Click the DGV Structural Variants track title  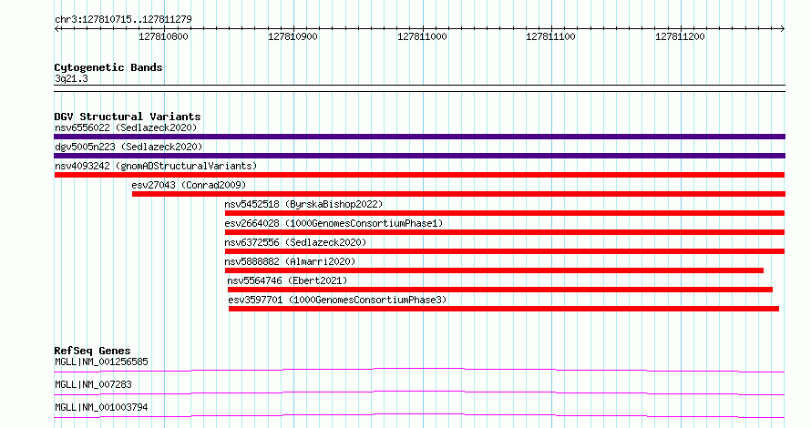tap(128, 117)
